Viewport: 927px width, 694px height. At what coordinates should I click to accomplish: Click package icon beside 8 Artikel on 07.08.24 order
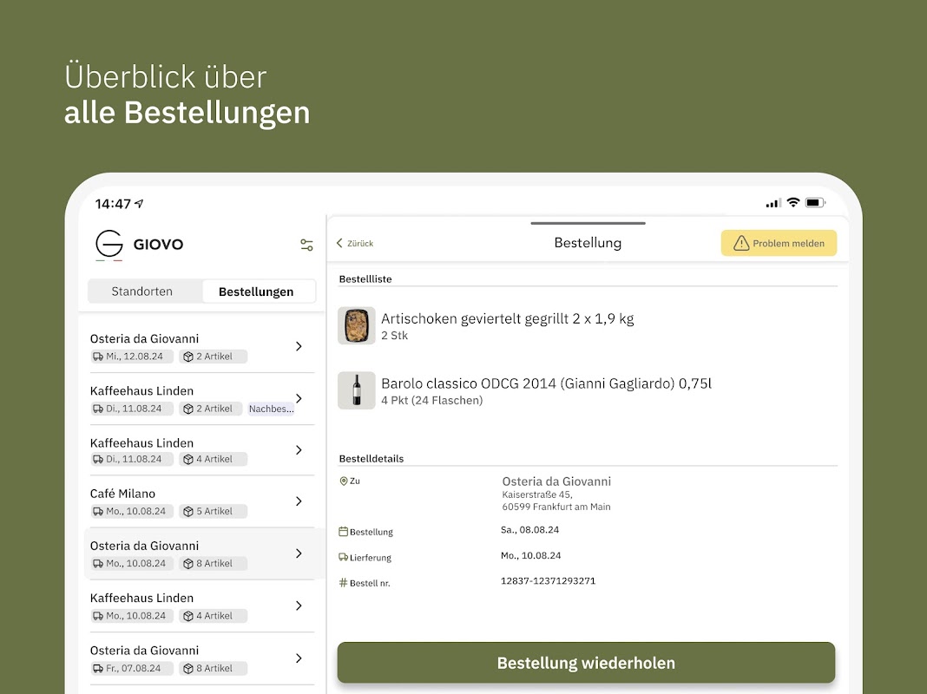coord(188,669)
